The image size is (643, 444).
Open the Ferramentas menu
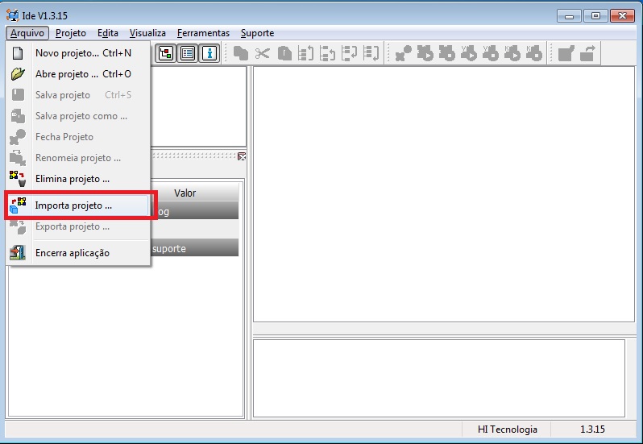point(203,33)
